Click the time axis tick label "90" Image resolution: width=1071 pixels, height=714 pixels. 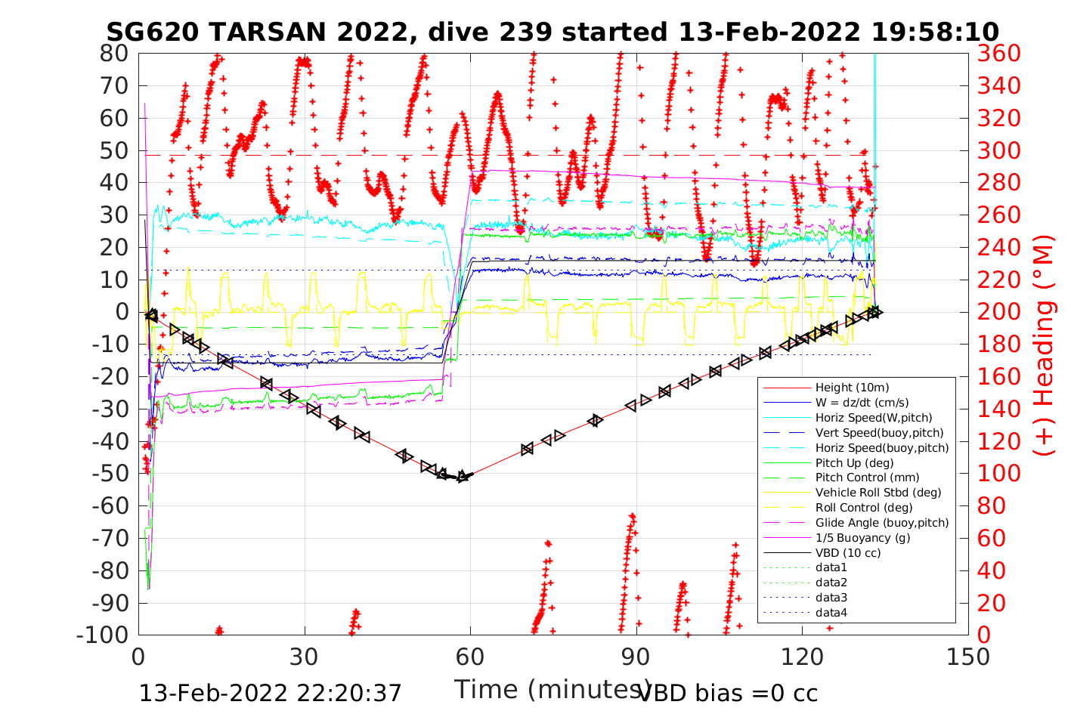[636, 657]
